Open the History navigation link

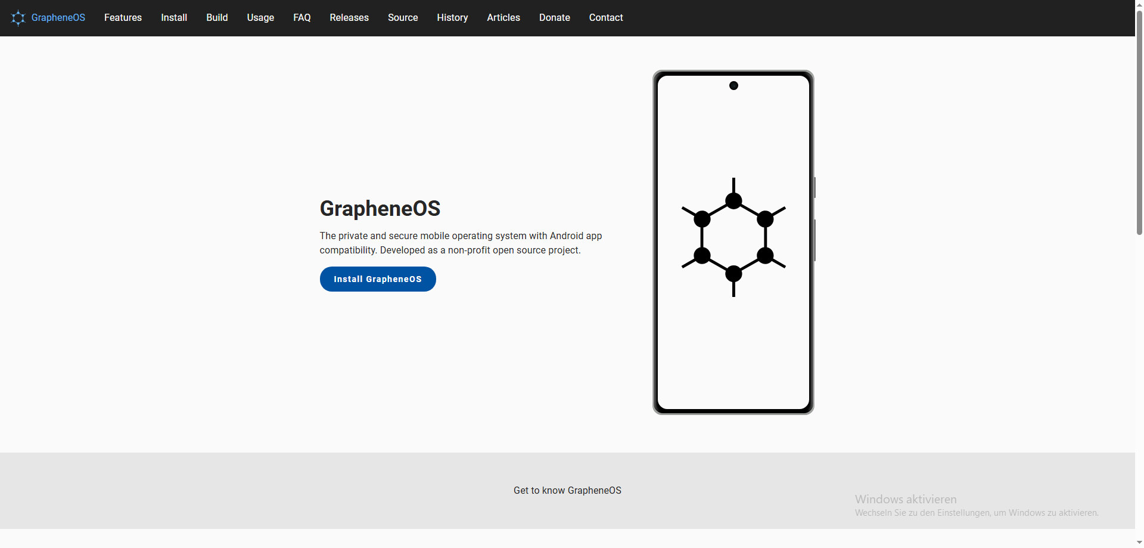[x=452, y=18]
